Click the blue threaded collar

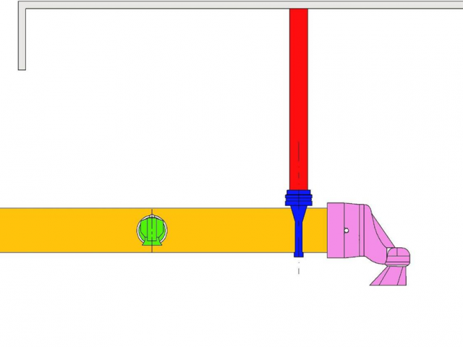pos(298,197)
